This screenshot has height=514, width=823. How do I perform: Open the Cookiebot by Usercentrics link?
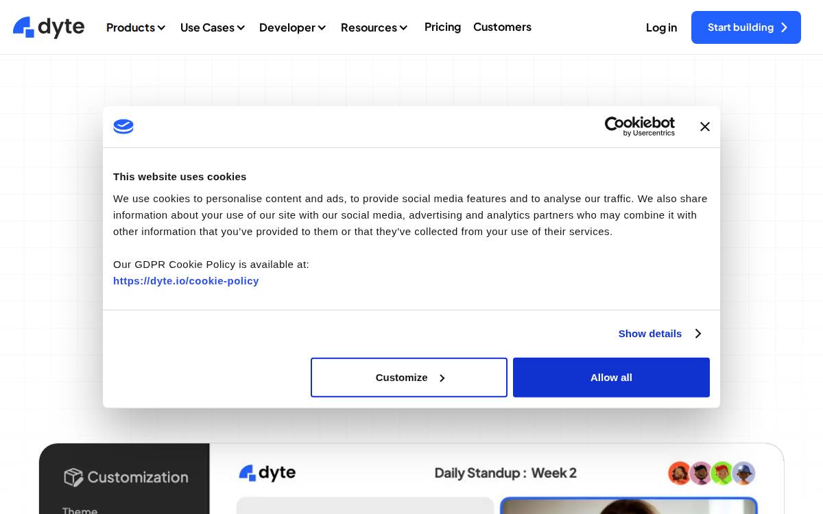click(639, 126)
